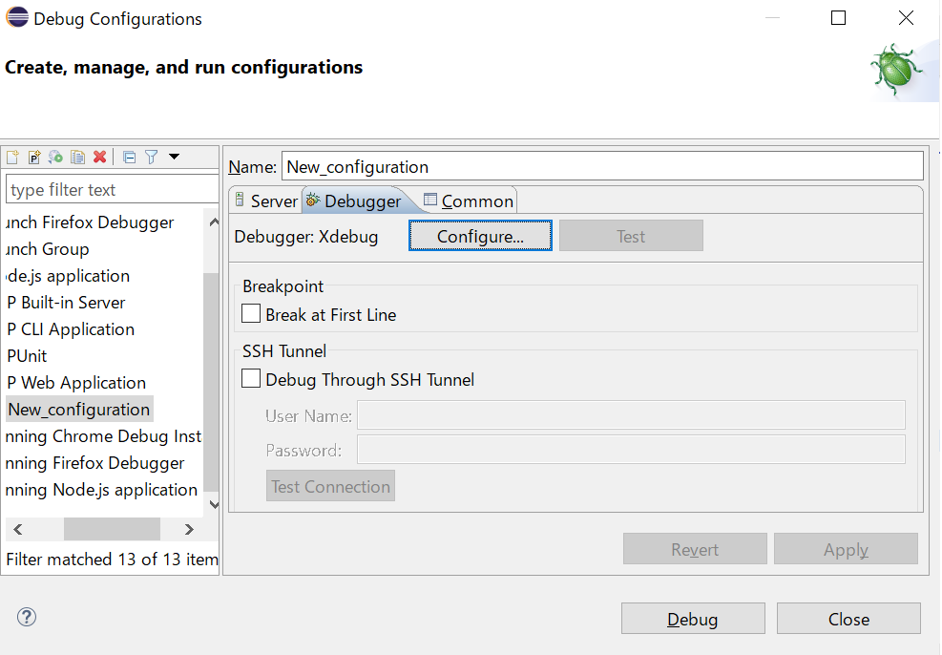This screenshot has height=655, width=942.
Task: Switch to the Debugger tab
Action: coord(353,201)
